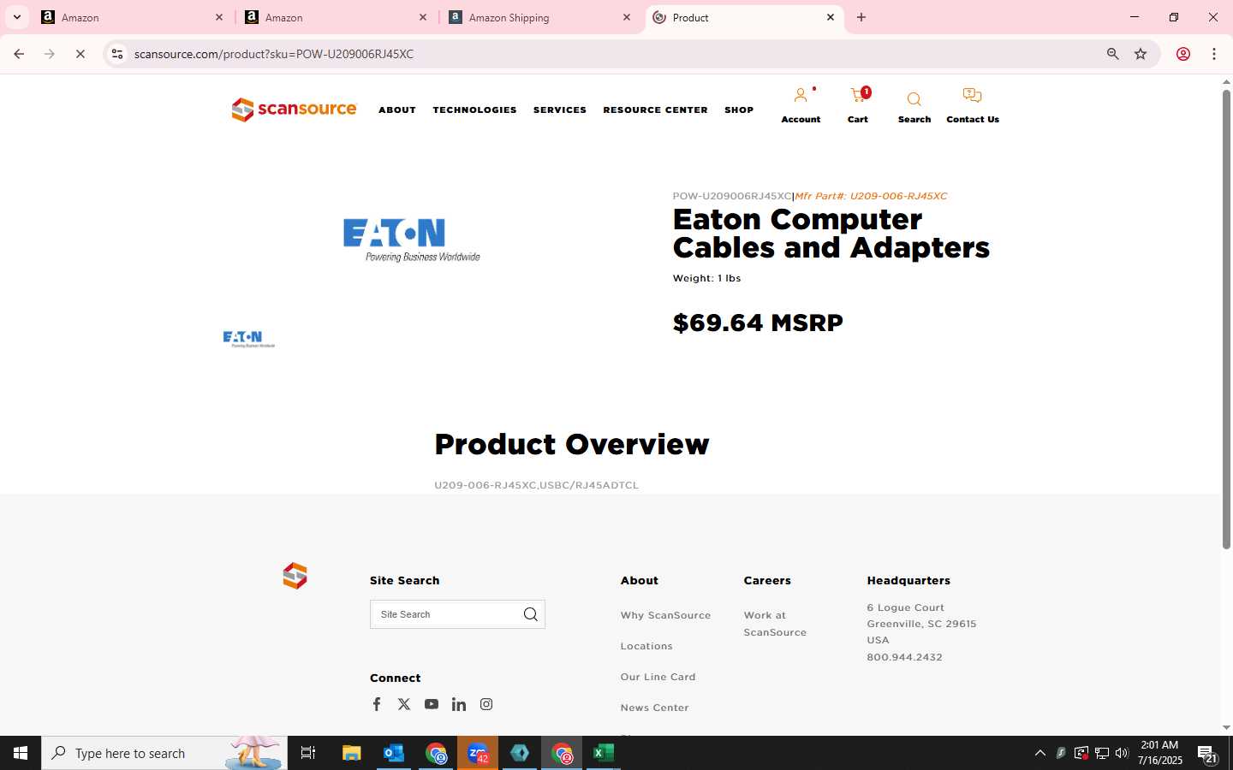Submit site search with magnifier icon
The width and height of the screenshot is (1233, 770).
pos(531,614)
